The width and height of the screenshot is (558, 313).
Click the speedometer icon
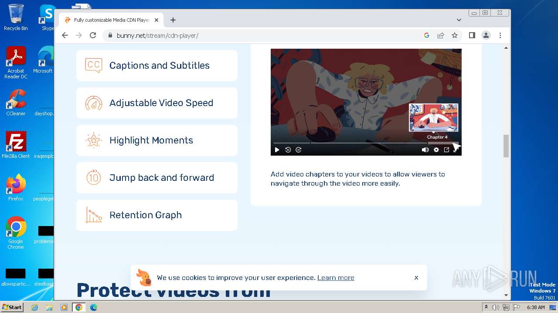point(94,103)
